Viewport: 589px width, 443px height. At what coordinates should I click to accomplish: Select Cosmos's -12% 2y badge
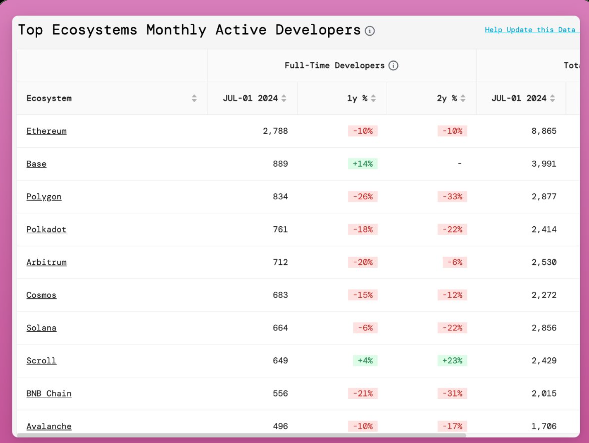452,295
